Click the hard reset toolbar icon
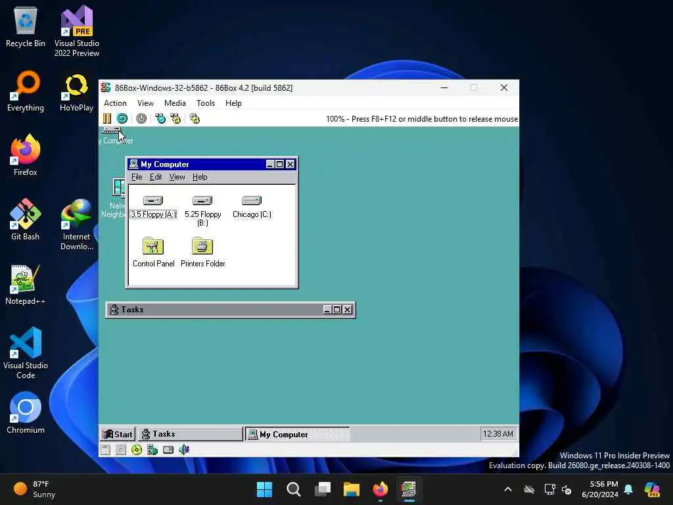Viewport: 673px width, 505px height. [122, 118]
